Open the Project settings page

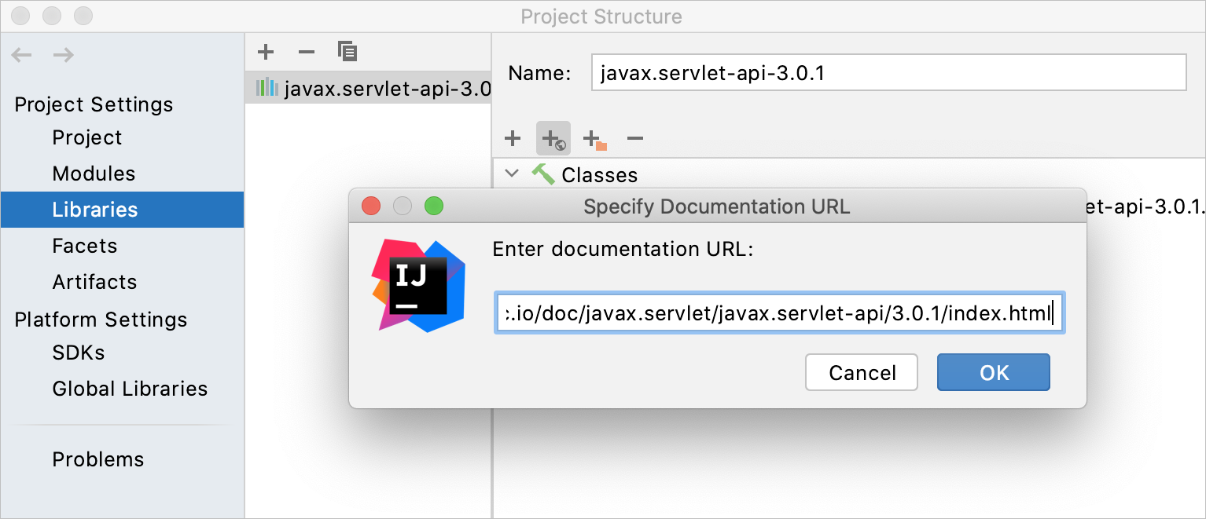click(86, 137)
